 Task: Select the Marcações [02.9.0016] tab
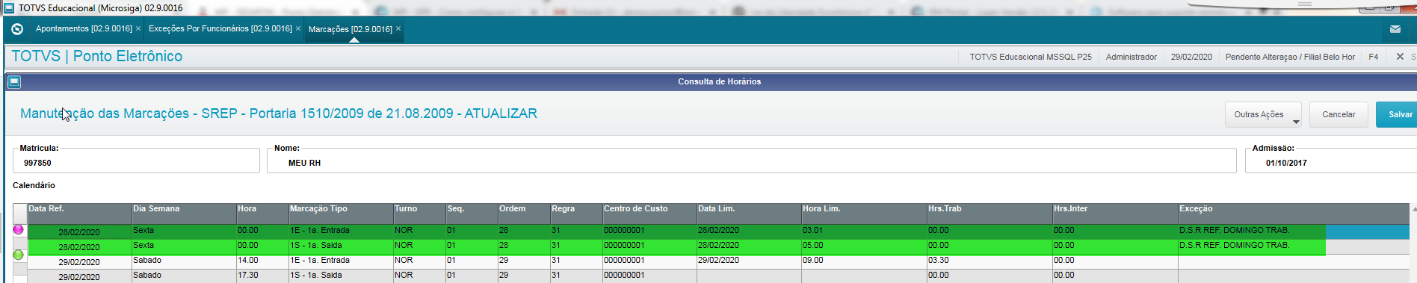[x=350, y=29]
